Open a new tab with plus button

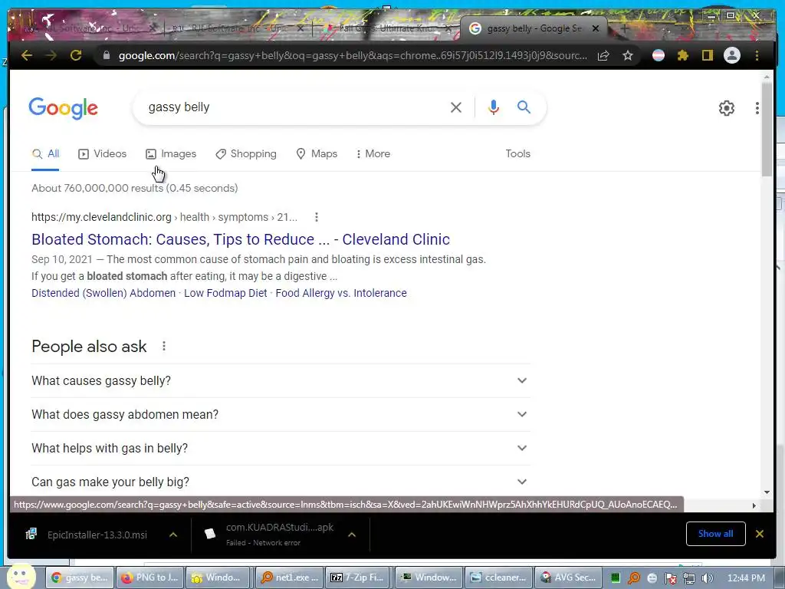coord(624,28)
